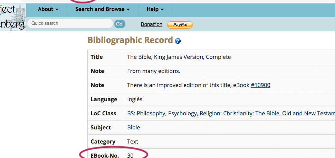Image resolution: width=335 pixels, height=158 pixels.
Task: Open the eBook #10900 link
Action: click(x=260, y=85)
